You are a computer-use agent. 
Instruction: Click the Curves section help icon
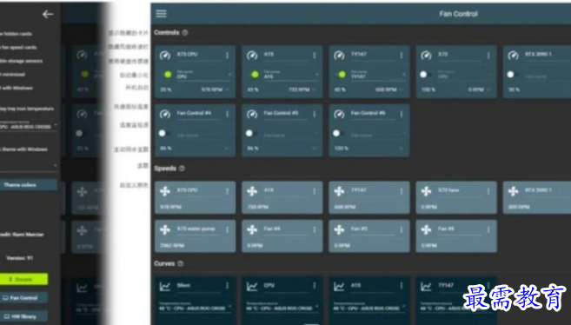180,263
